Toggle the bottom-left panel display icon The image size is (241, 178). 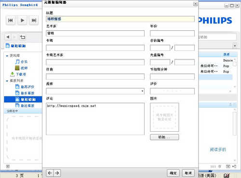click(x=8, y=166)
